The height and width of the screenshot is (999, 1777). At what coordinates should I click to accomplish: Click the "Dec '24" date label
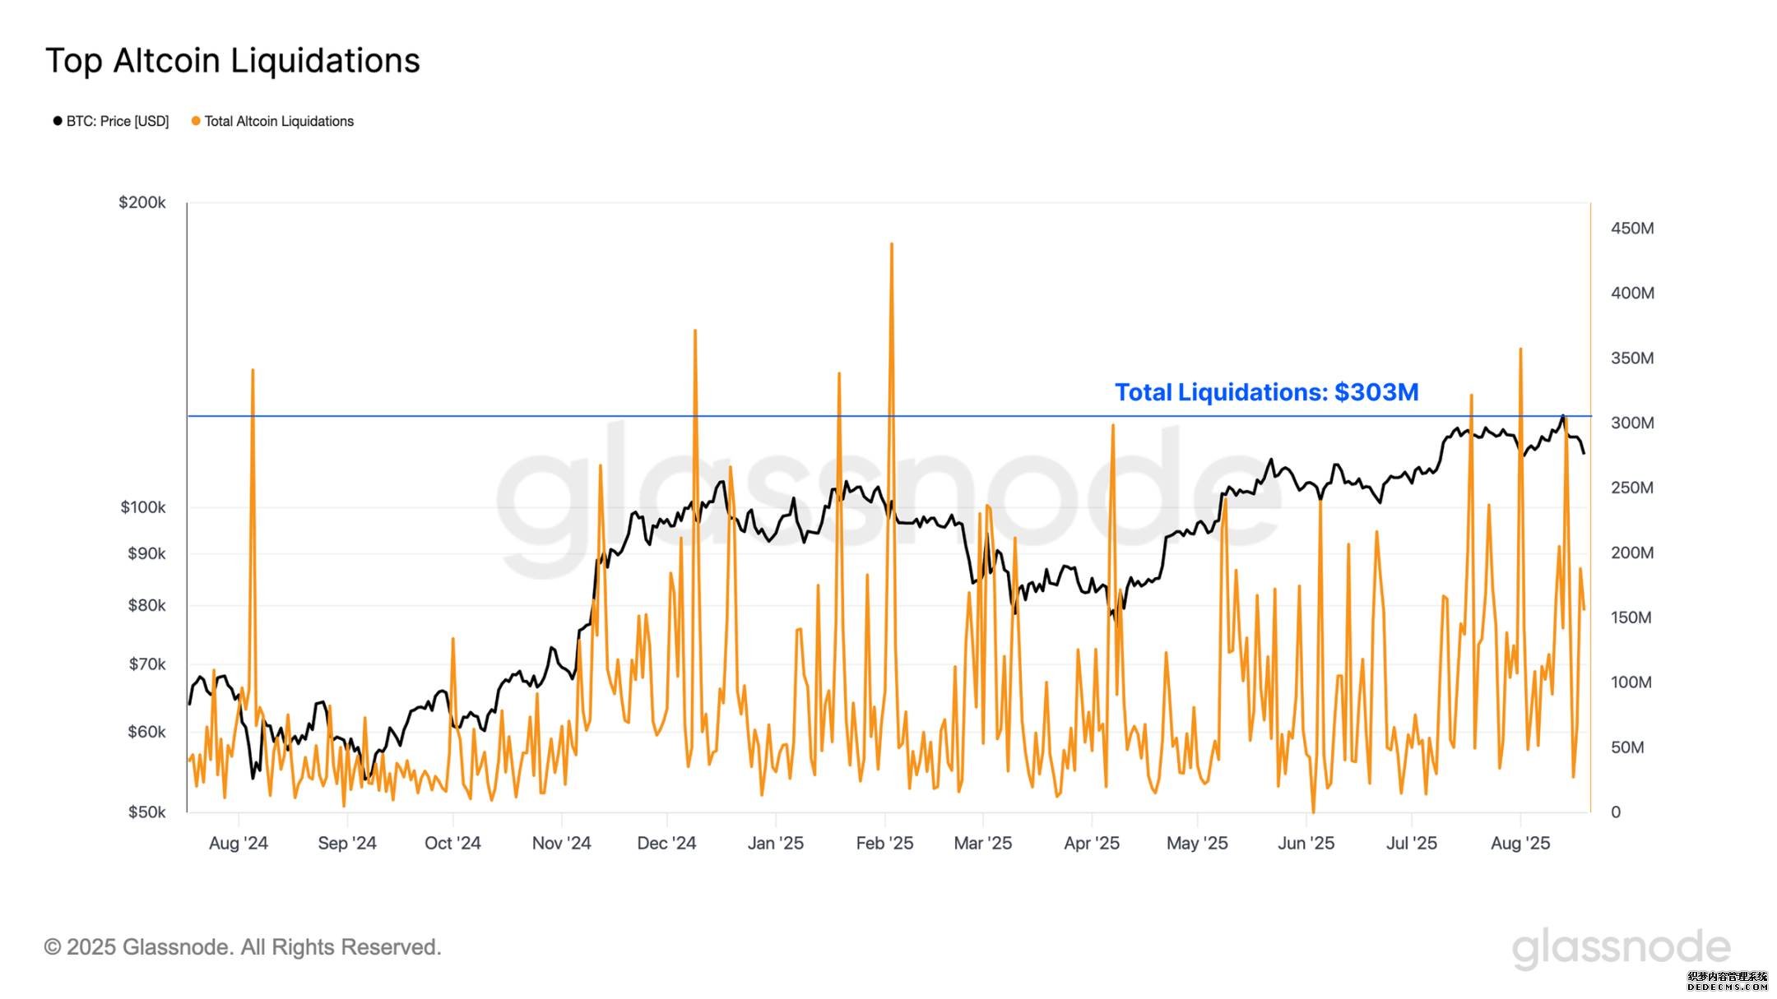coord(666,844)
